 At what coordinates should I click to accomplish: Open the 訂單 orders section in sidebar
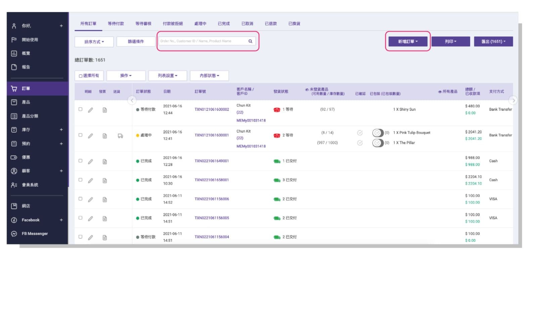pyautogui.click(x=37, y=88)
